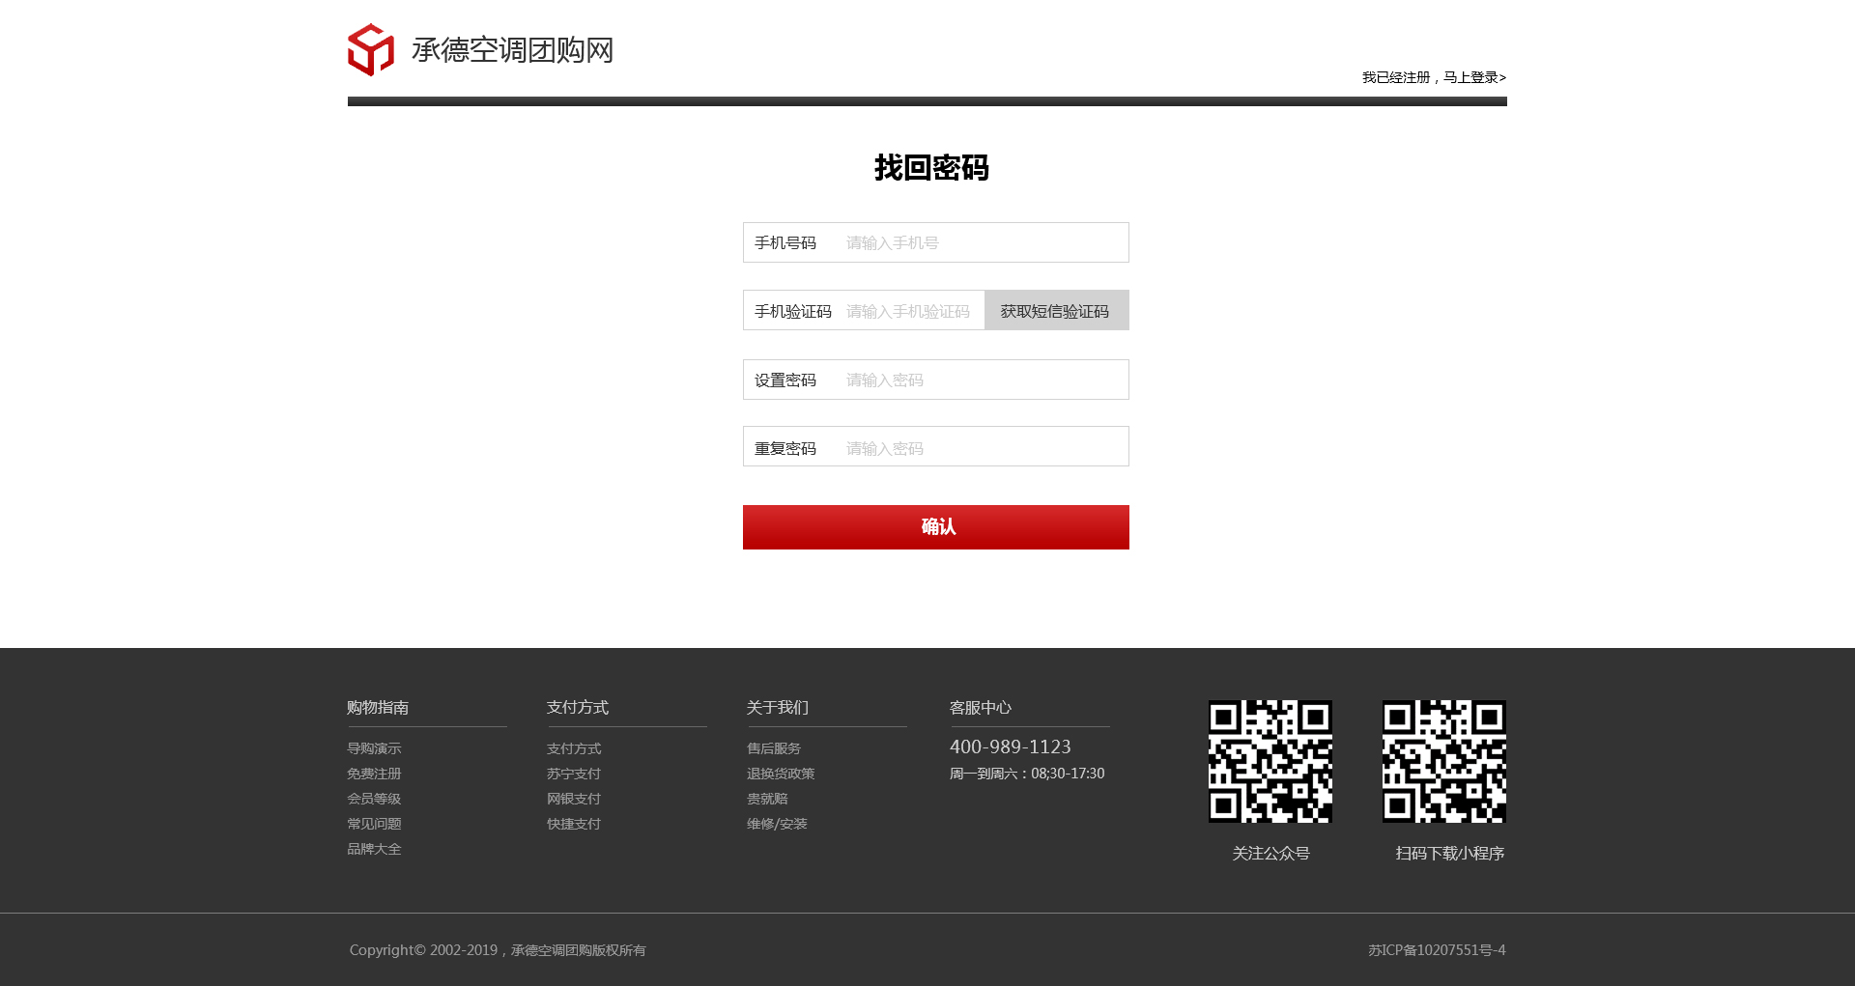The width and height of the screenshot is (1855, 986).
Task: Open the 品牌大全 footer link
Action: click(374, 849)
